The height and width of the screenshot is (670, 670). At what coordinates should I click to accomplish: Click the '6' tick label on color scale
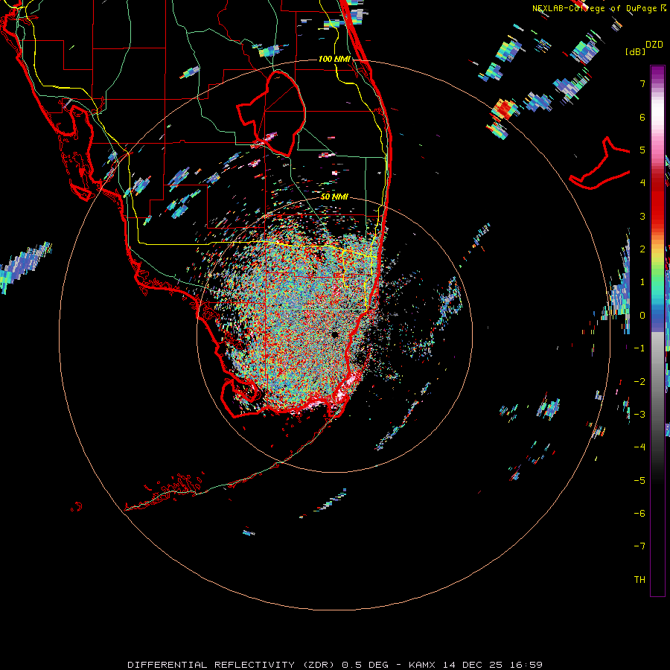point(642,117)
